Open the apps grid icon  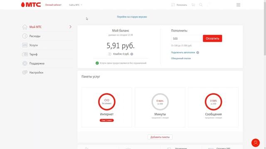tap(238, 5)
